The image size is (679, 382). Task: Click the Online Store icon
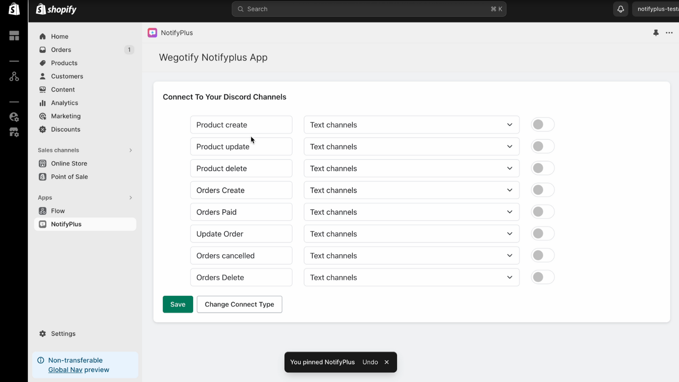tap(42, 163)
